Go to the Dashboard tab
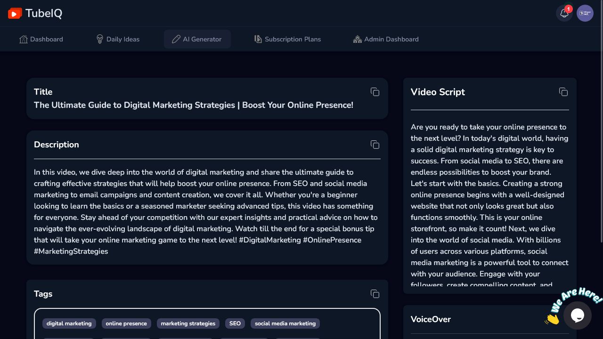 coord(41,39)
